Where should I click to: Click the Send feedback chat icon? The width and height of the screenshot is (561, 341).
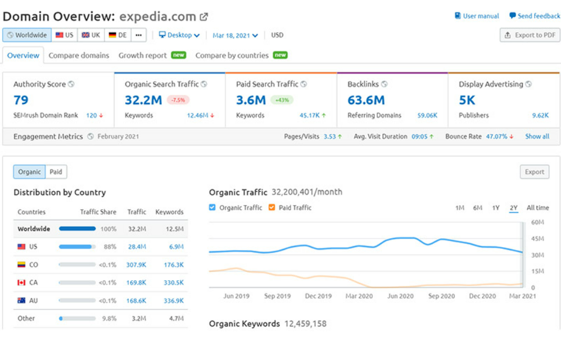(x=512, y=16)
